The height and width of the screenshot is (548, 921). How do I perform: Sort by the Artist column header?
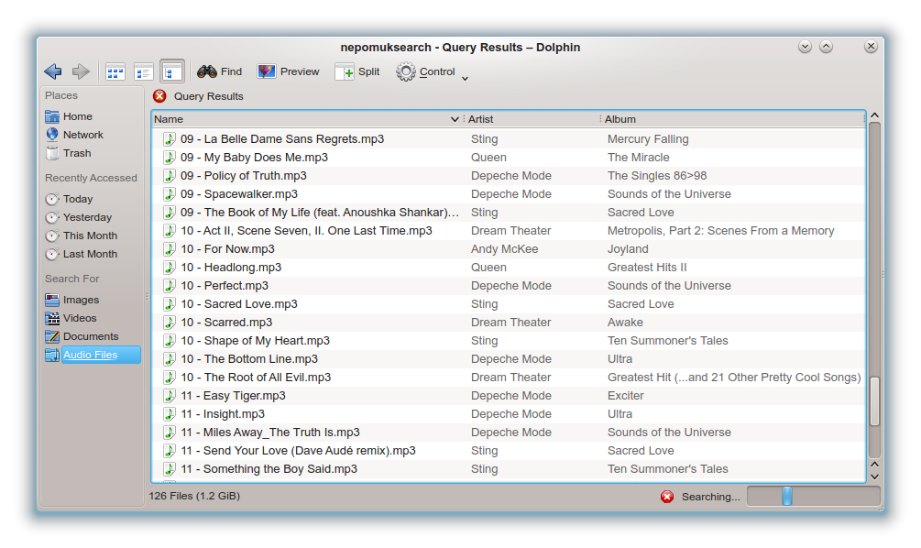point(532,119)
